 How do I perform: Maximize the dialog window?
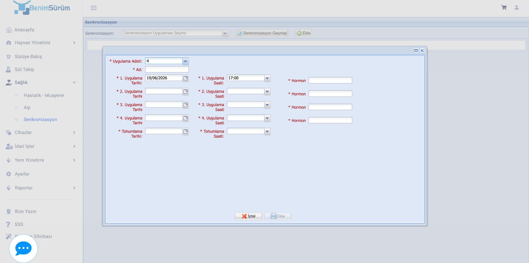click(x=416, y=51)
